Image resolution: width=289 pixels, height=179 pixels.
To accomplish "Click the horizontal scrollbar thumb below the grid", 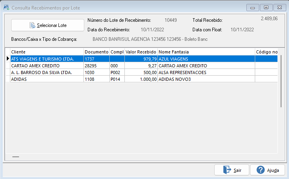I will pos(16,156).
